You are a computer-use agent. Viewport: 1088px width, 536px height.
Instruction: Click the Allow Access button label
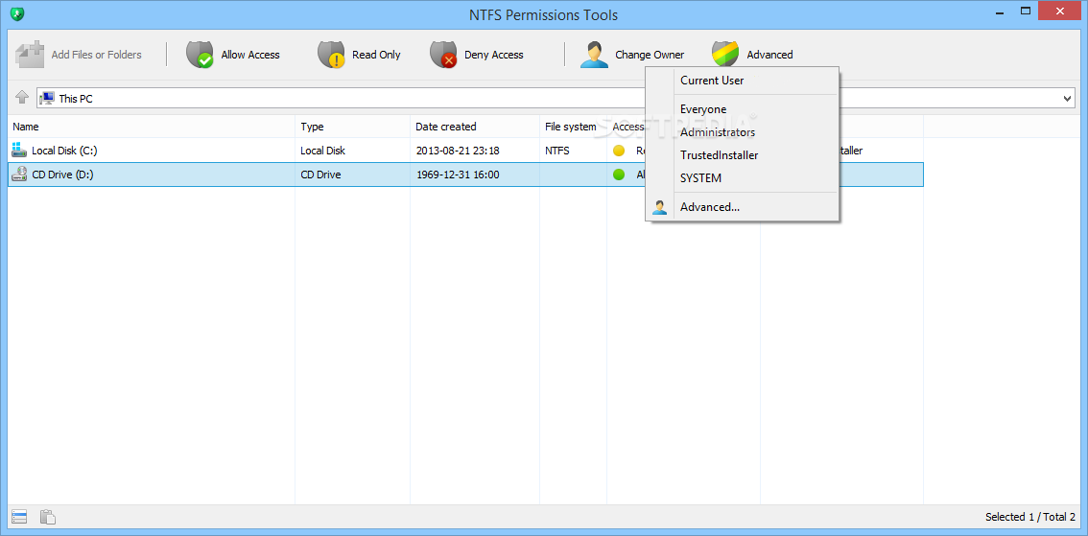[x=250, y=55]
